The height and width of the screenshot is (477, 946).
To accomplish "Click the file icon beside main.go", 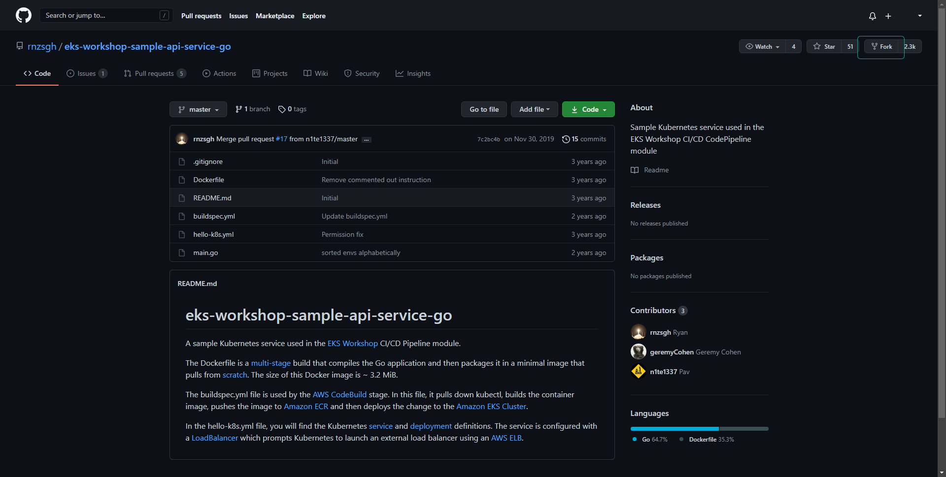I will point(182,253).
